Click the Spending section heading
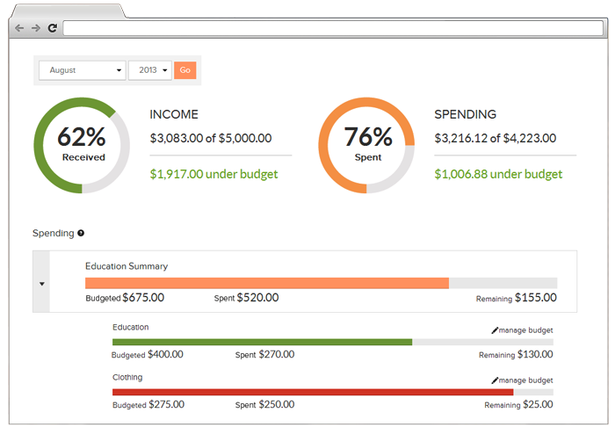 click(54, 234)
